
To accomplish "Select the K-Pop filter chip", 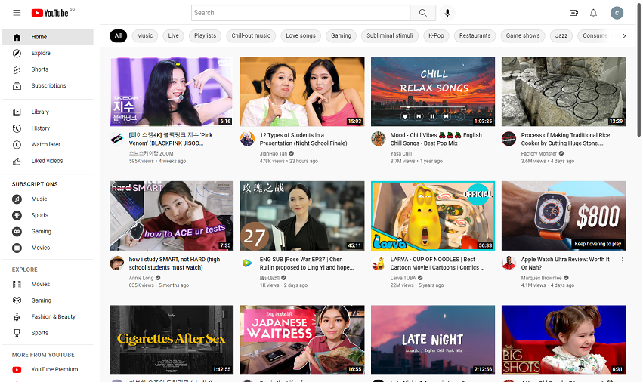I will [x=436, y=35].
